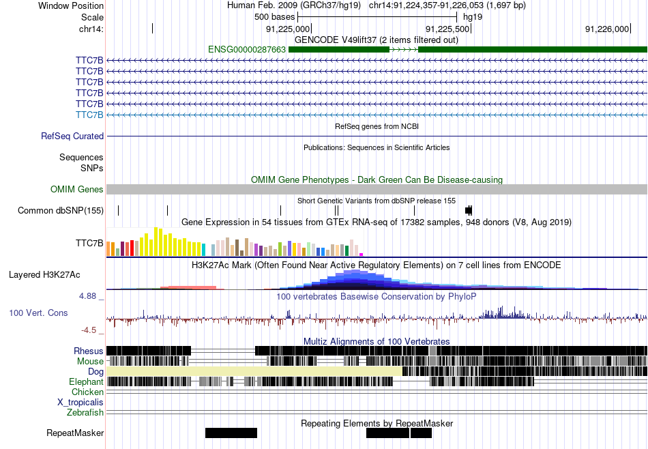Image resolution: width=648 pixels, height=449 pixels.
Task: Click the OMIM Genes track label
Action: [x=77, y=189]
